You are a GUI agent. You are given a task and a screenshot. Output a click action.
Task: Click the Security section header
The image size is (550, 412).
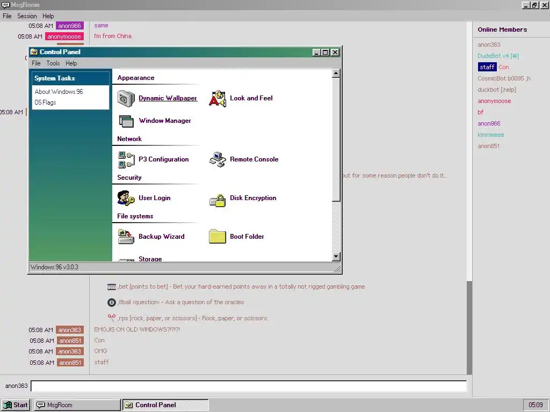[x=129, y=178]
